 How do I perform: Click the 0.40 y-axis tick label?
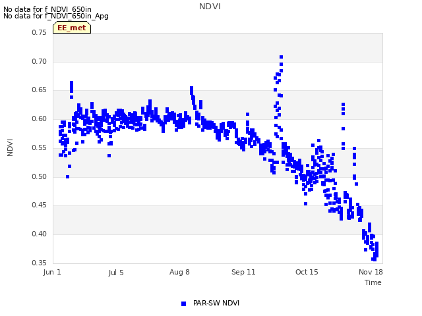click(40, 234)
